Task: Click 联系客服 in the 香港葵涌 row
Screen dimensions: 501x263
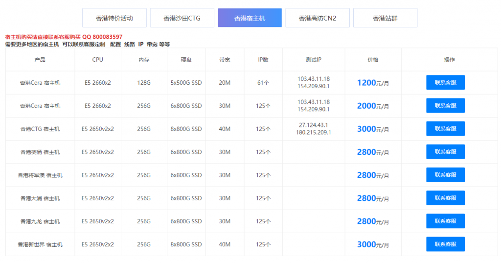Action: click(x=445, y=152)
